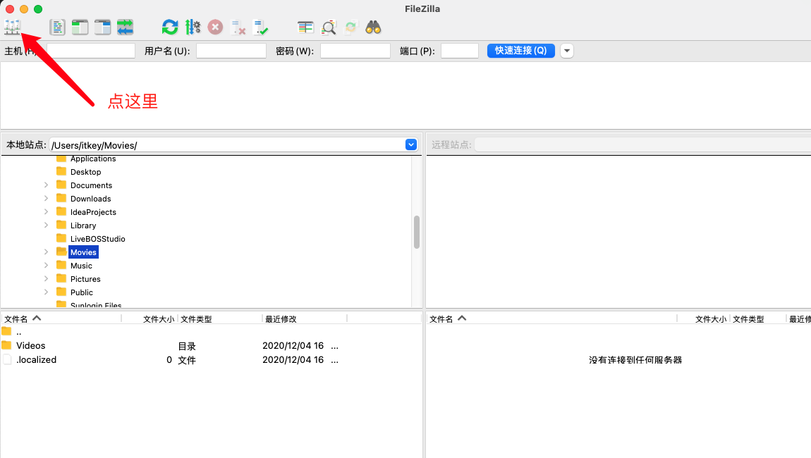Select the IdeaProjects tree item
The width and height of the screenshot is (811, 458).
click(x=93, y=212)
